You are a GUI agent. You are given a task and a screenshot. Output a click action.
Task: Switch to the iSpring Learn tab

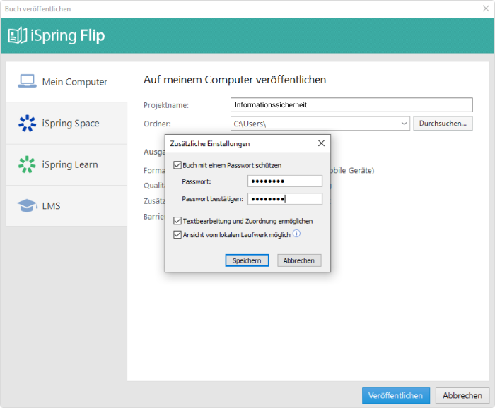pyautogui.click(x=66, y=164)
